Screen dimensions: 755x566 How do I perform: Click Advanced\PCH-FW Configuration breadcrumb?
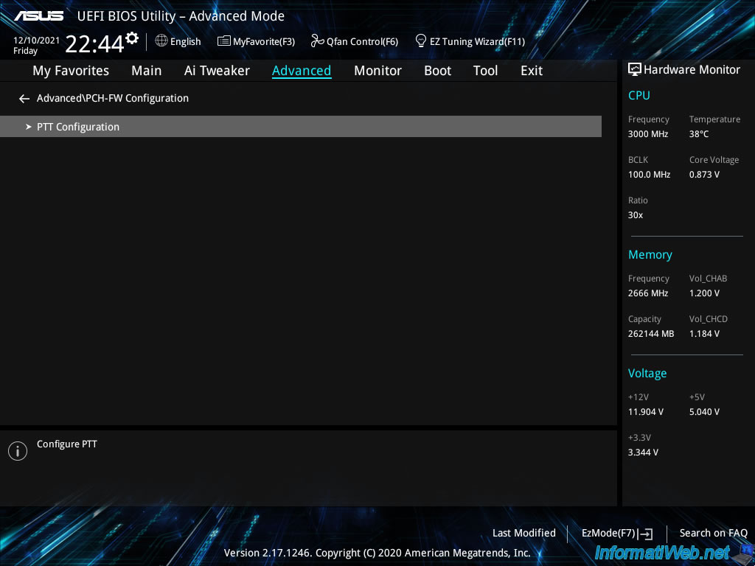(113, 98)
